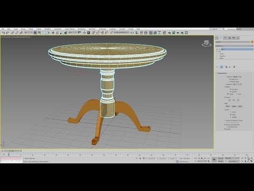254x191 pixels.
Task: Select the NURBS output radio button
Action: [231, 117]
